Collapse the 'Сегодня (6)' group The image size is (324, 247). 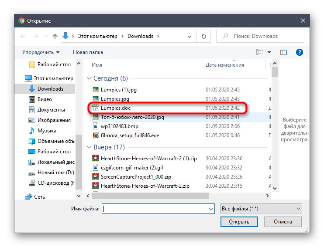click(x=89, y=78)
